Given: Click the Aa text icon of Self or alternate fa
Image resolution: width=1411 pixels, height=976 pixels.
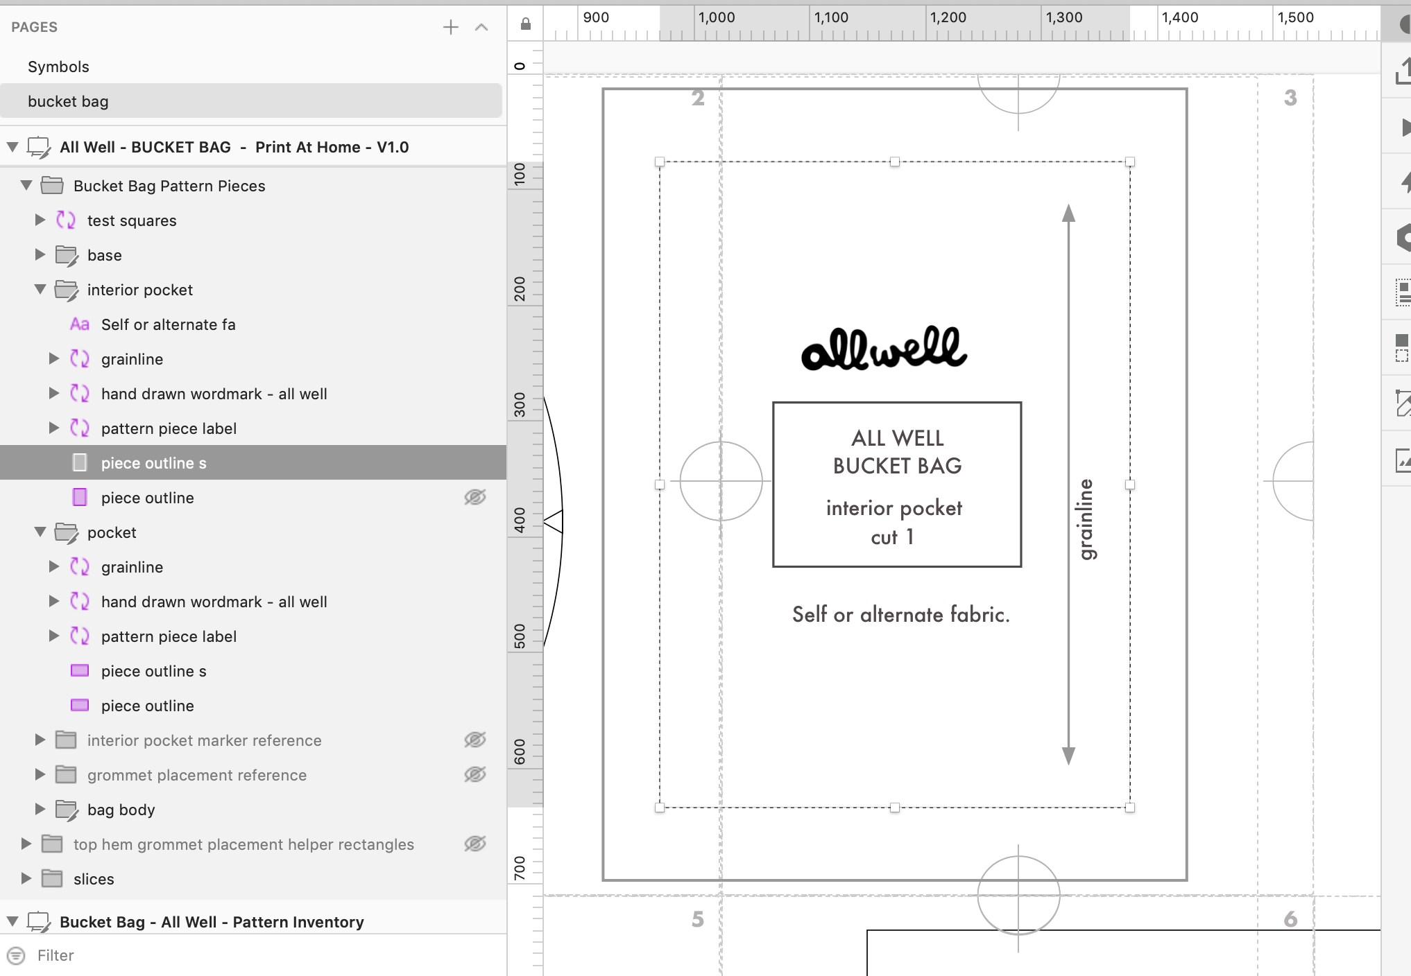Looking at the screenshot, I should tap(80, 324).
